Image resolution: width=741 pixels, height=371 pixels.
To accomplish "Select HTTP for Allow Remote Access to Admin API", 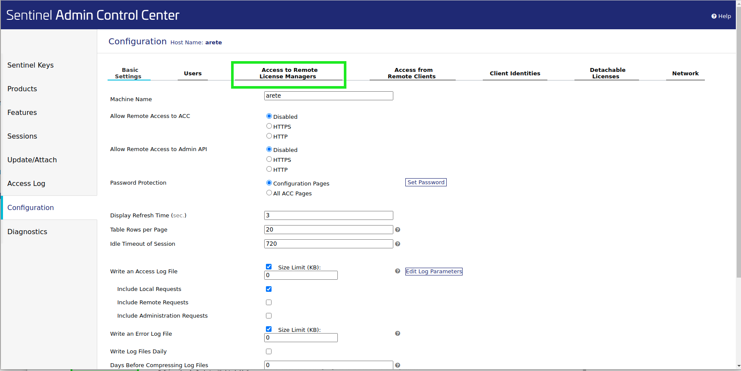I will pyautogui.click(x=269, y=169).
